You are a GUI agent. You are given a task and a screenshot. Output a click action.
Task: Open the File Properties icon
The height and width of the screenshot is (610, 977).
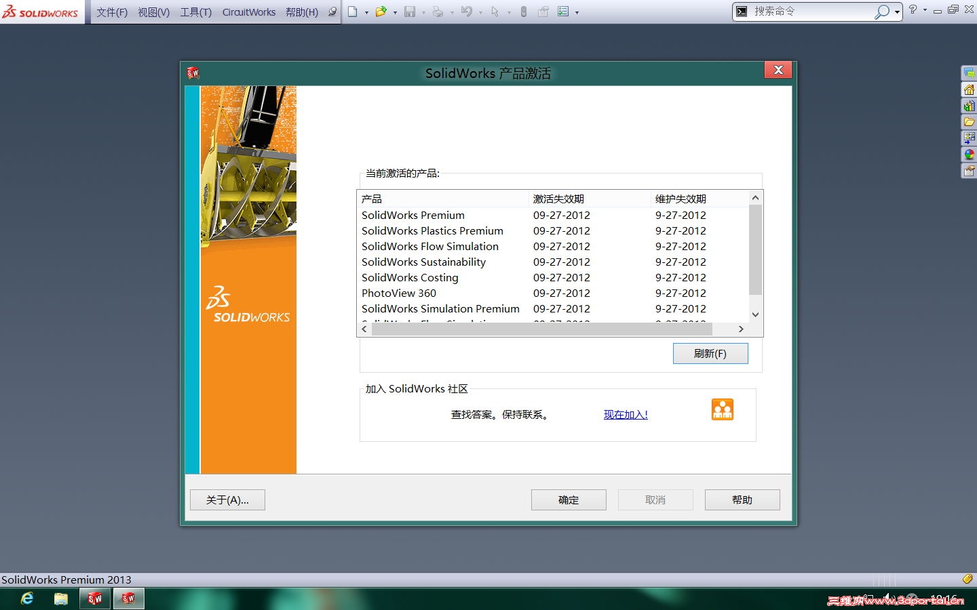pyautogui.click(x=543, y=12)
